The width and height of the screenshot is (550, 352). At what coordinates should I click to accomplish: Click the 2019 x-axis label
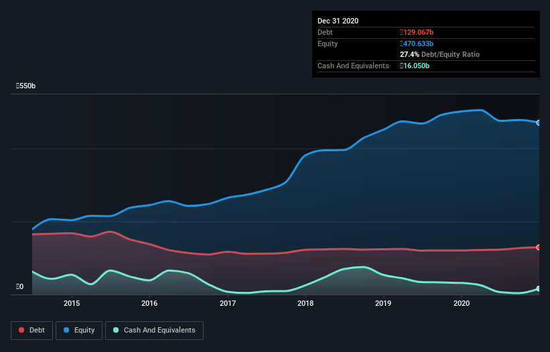383,303
